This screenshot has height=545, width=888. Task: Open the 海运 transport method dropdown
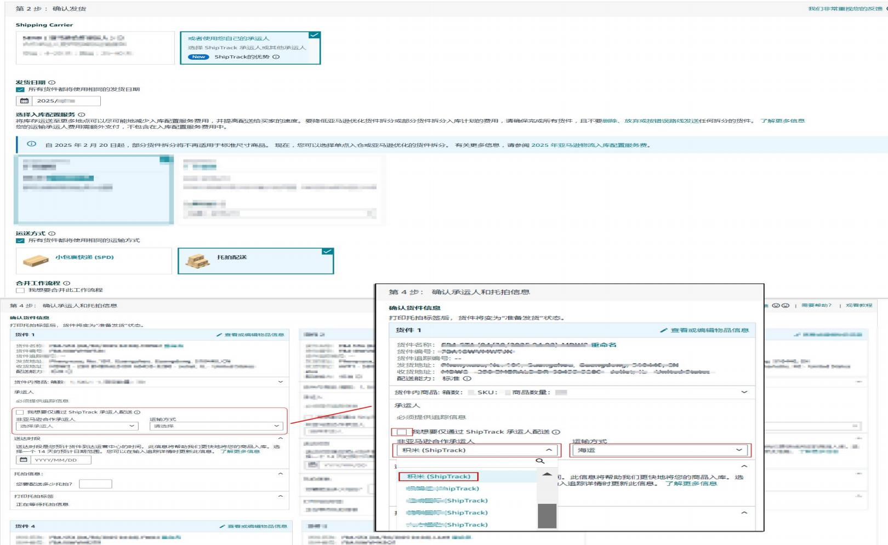click(659, 450)
